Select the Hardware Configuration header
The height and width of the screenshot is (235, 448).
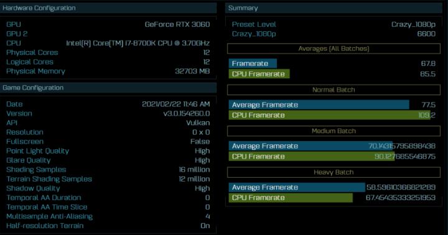coord(108,8)
